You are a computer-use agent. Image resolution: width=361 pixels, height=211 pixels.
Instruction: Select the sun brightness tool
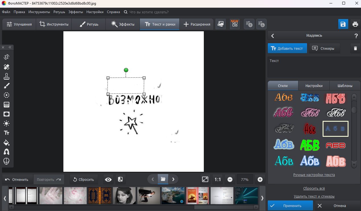coord(7,123)
